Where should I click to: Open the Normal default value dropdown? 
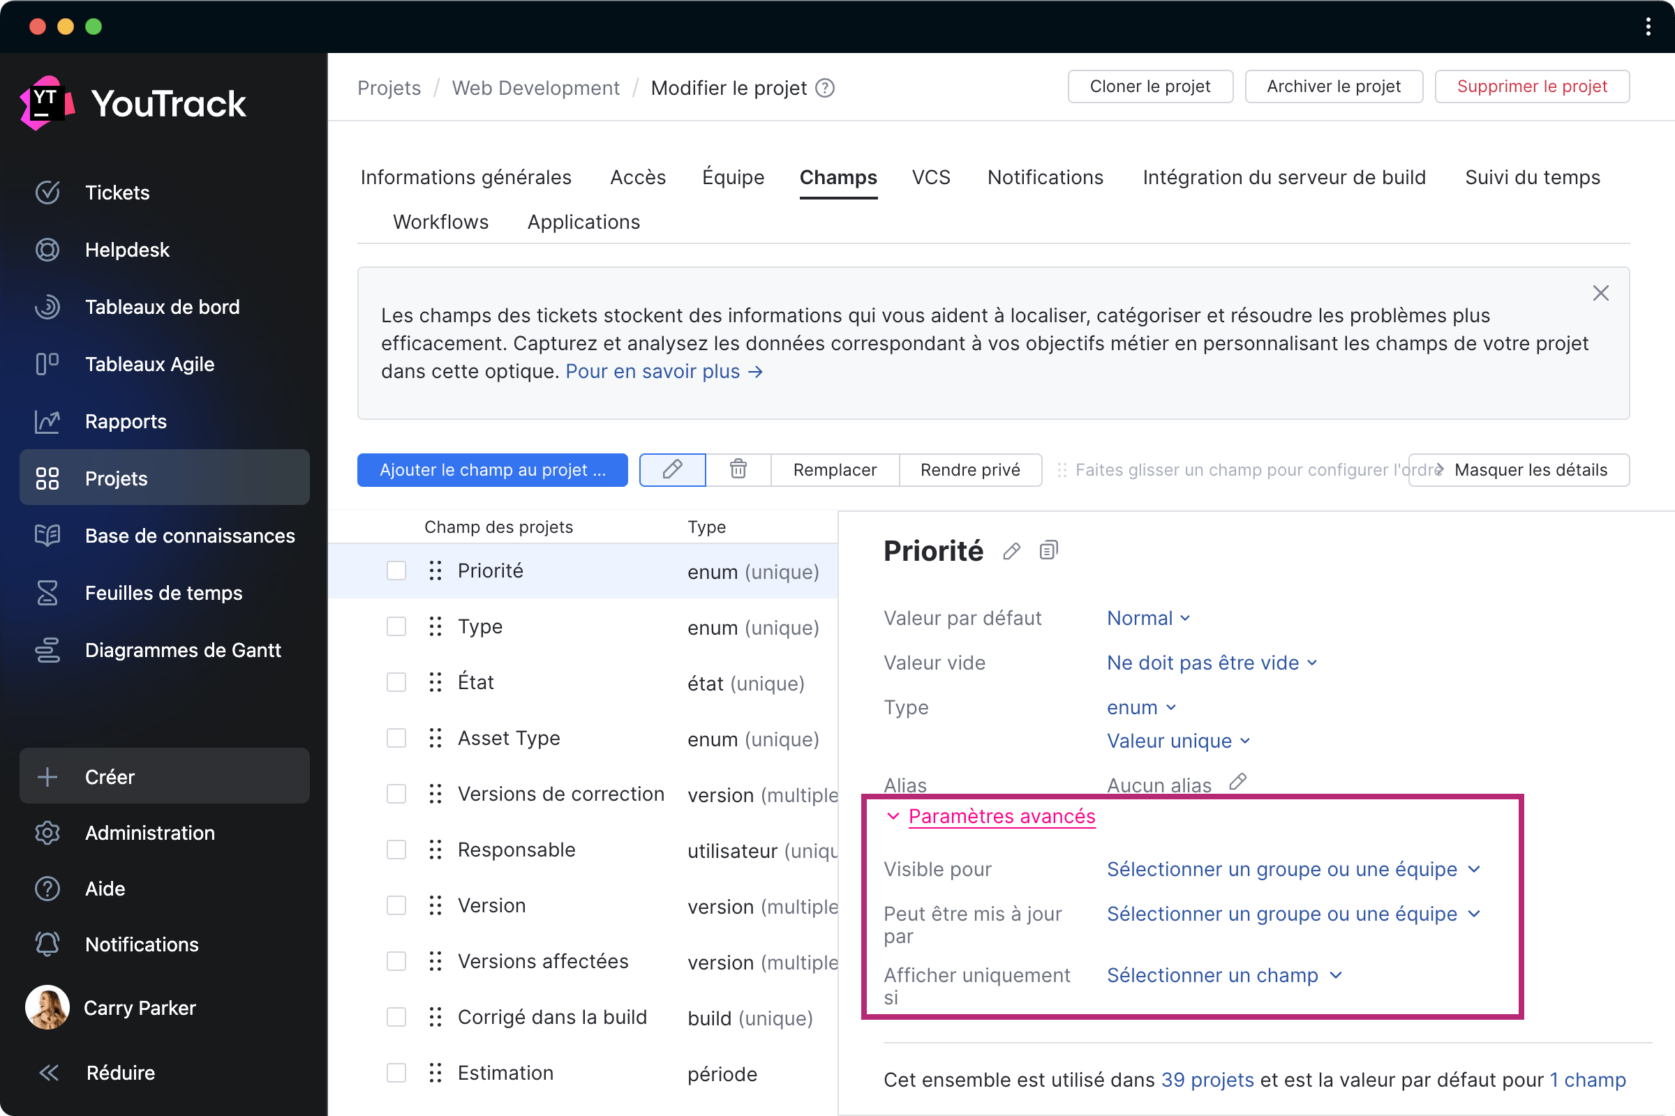1147,618
